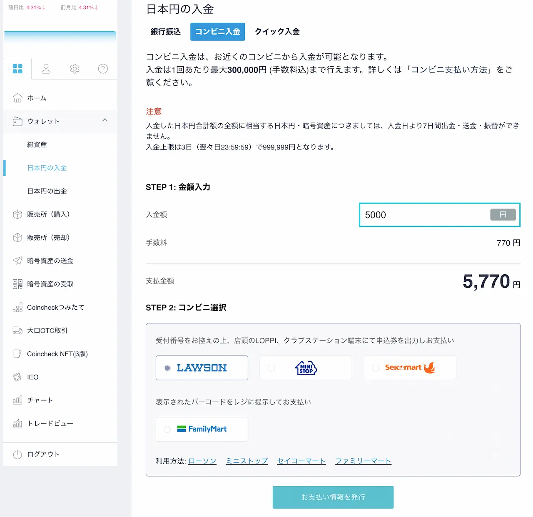Collapse the ウォレット menu chevron
Image resolution: width=533 pixels, height=517 pixels.
click(105, 120)
